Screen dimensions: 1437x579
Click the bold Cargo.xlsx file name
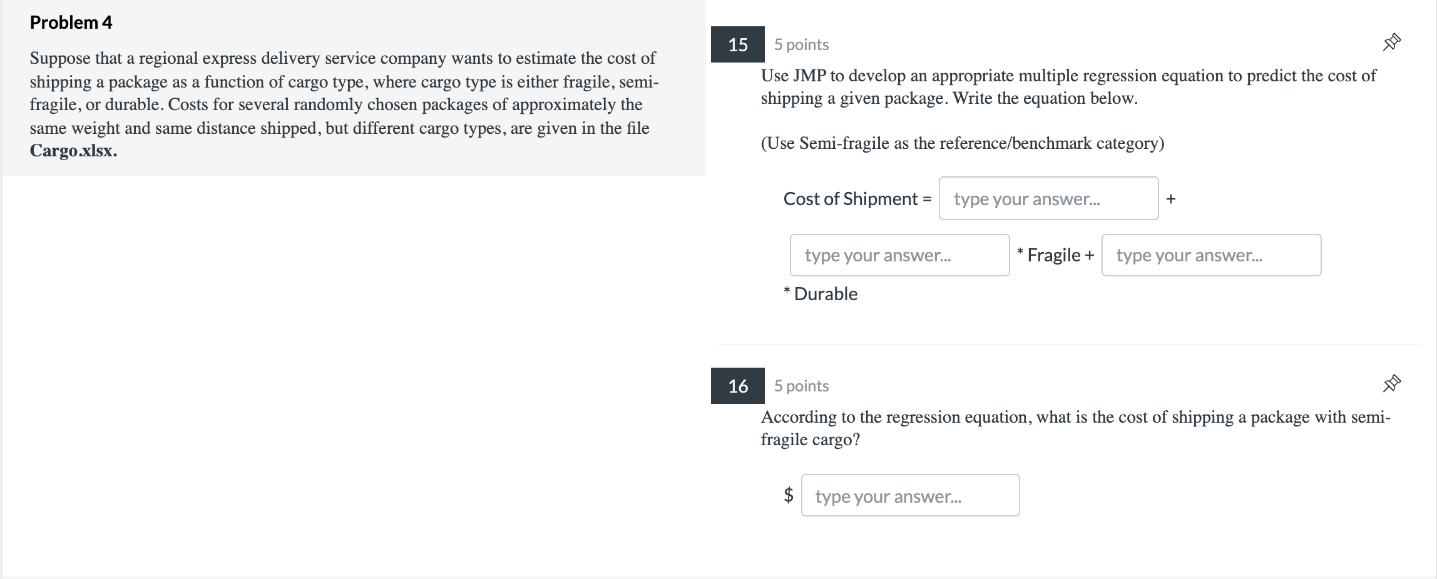tap(73, 151)
